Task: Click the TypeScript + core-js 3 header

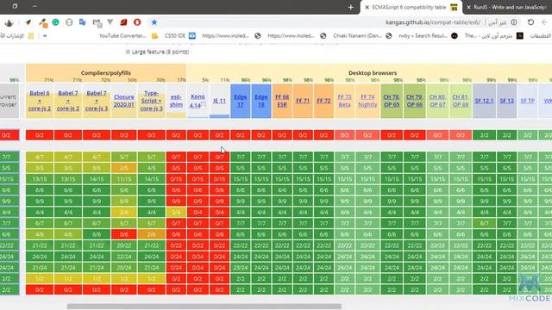Action: point(152,101)
